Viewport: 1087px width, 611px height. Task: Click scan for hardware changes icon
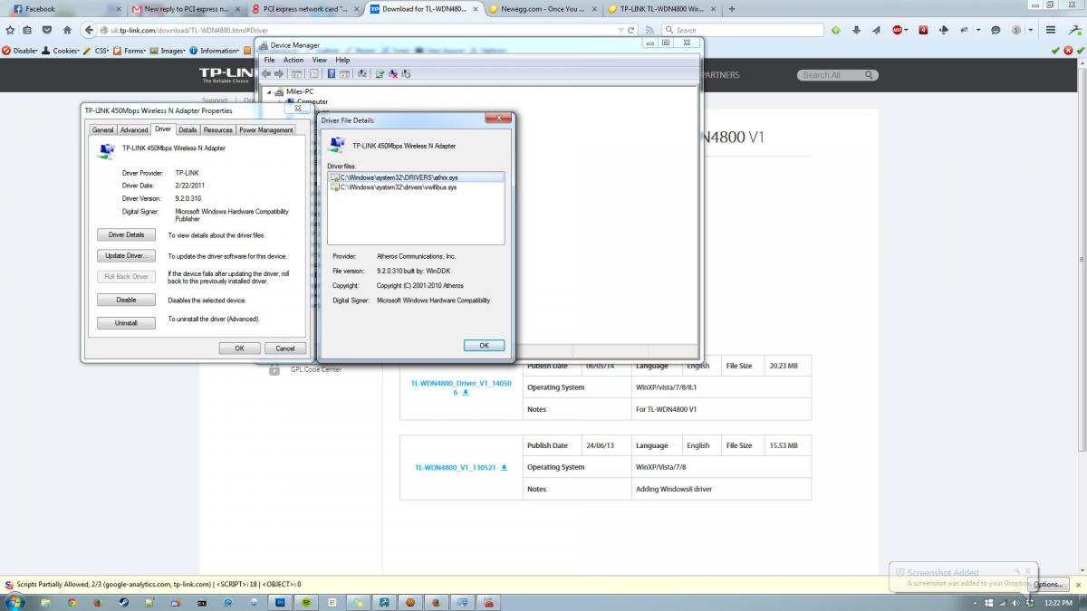click(x=362, y=73)
